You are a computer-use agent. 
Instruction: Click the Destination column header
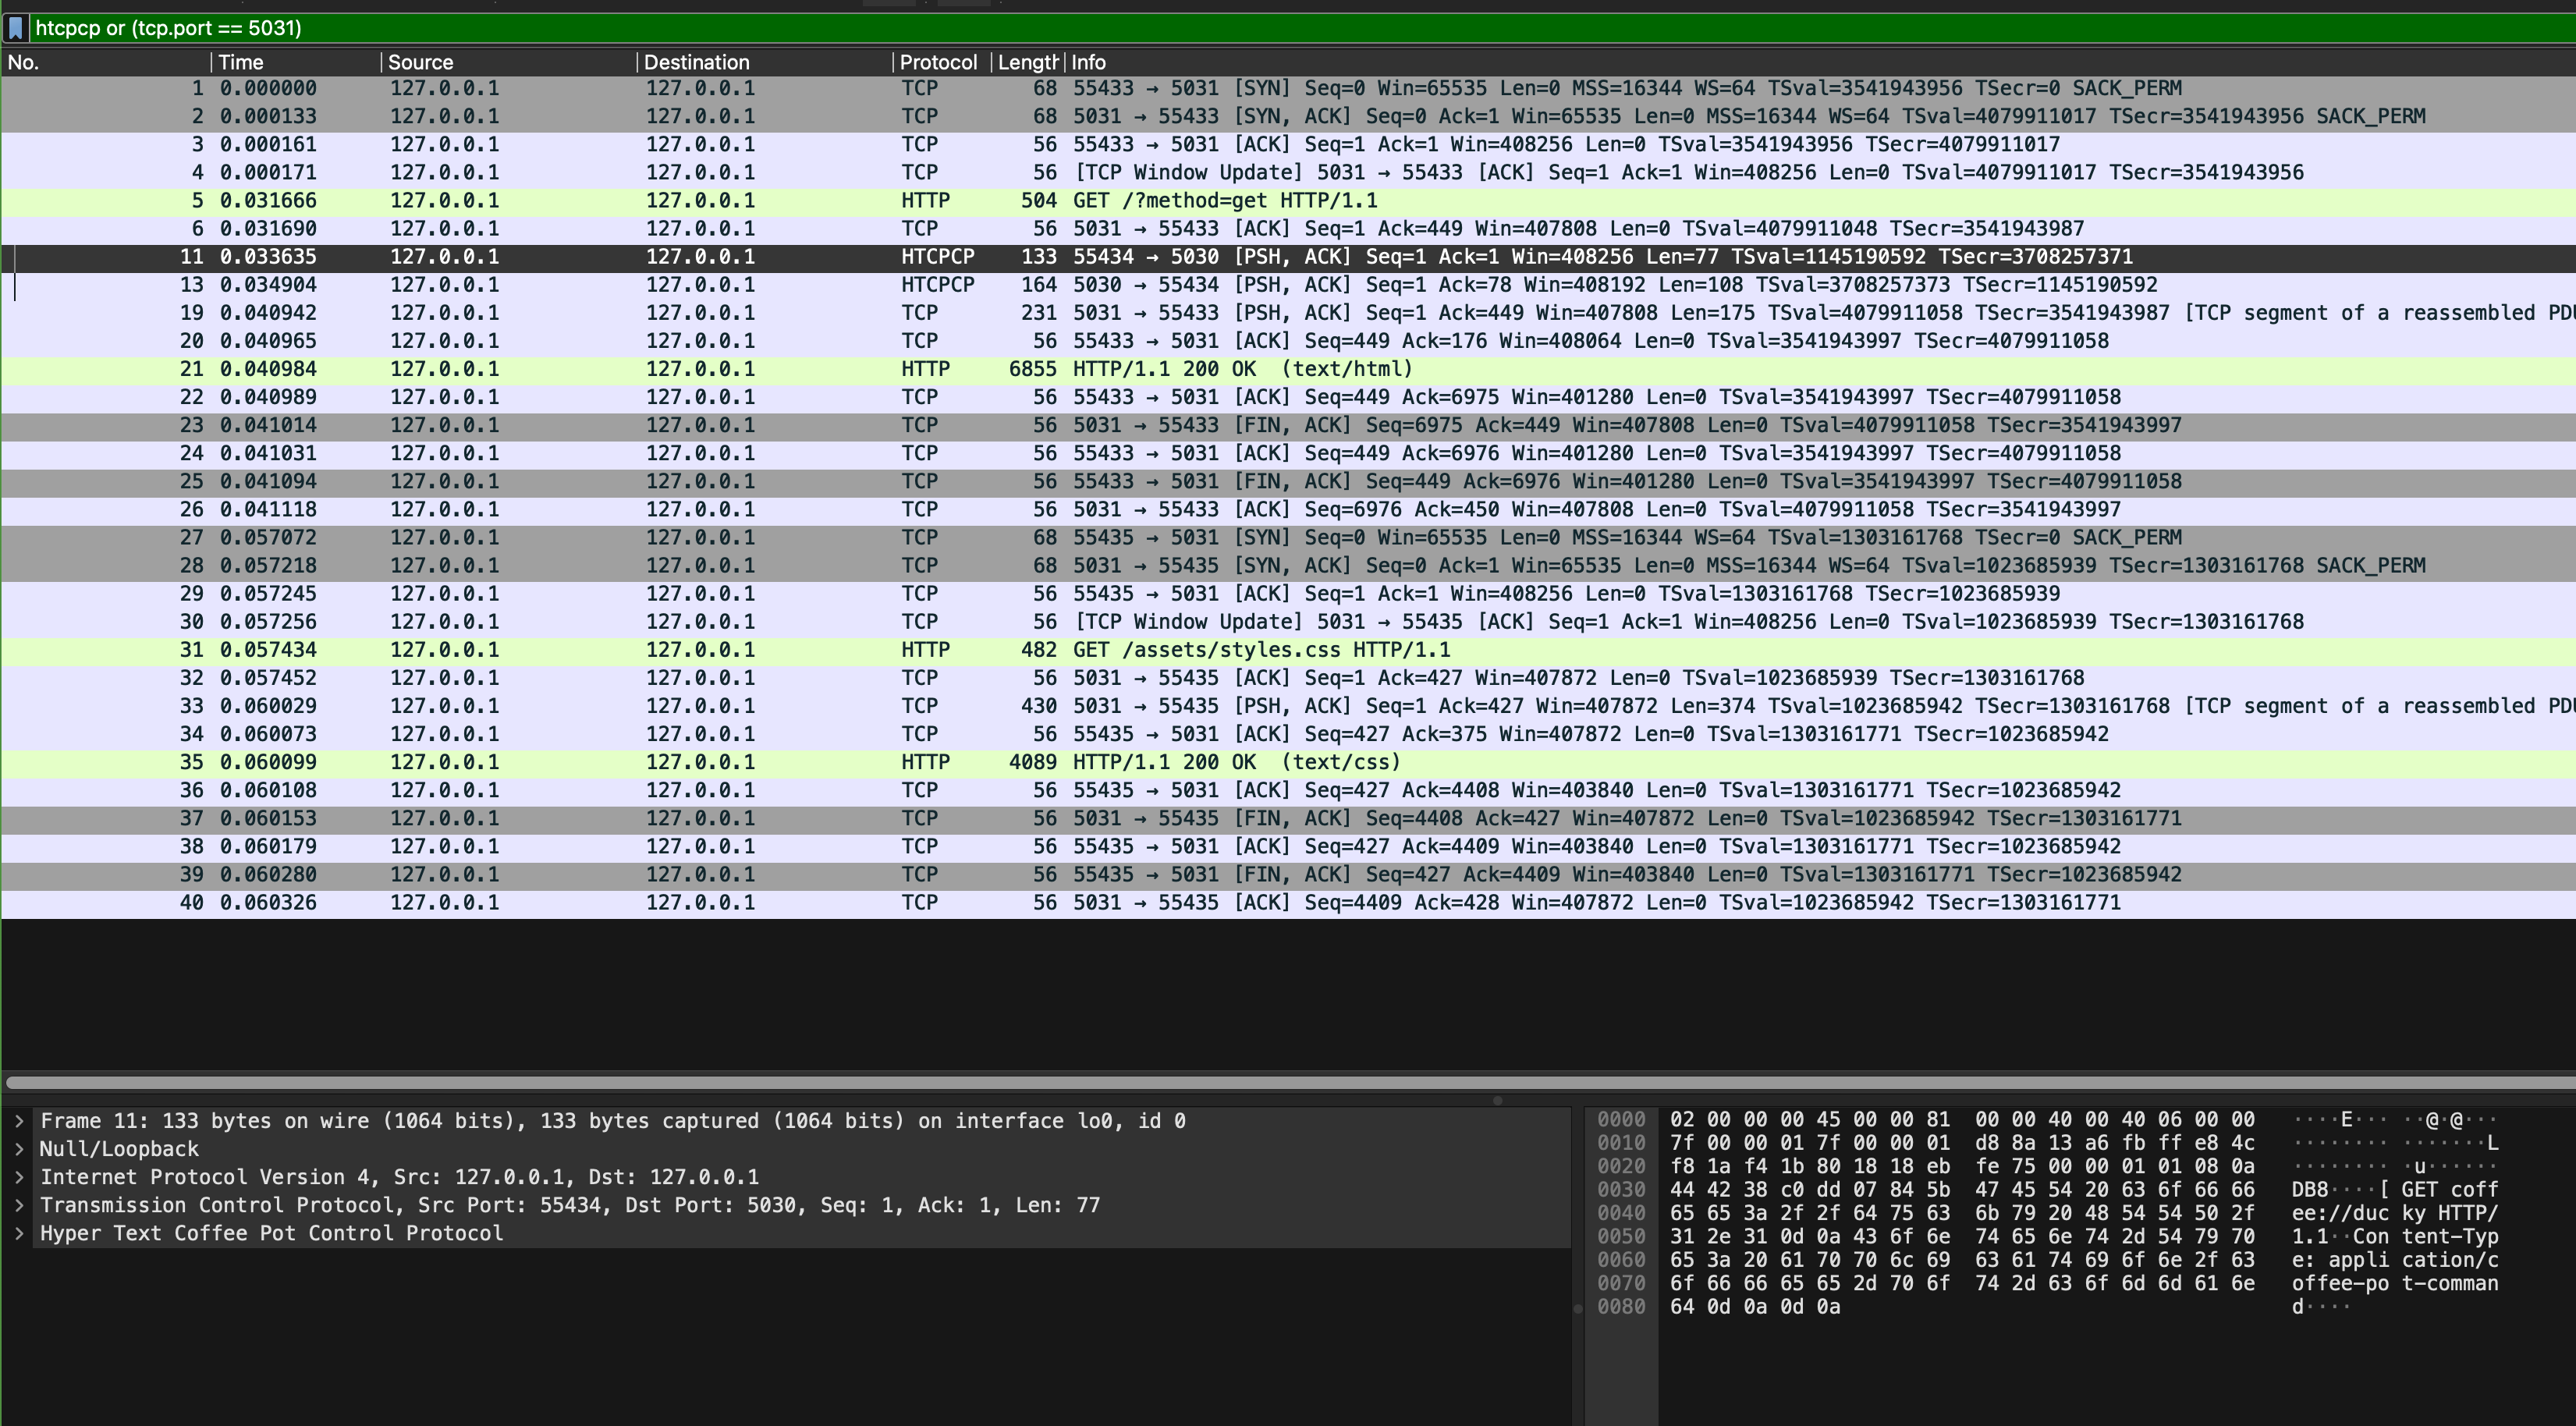point(760,62)
